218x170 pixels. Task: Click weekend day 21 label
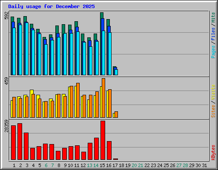click(x=141, y=165)
